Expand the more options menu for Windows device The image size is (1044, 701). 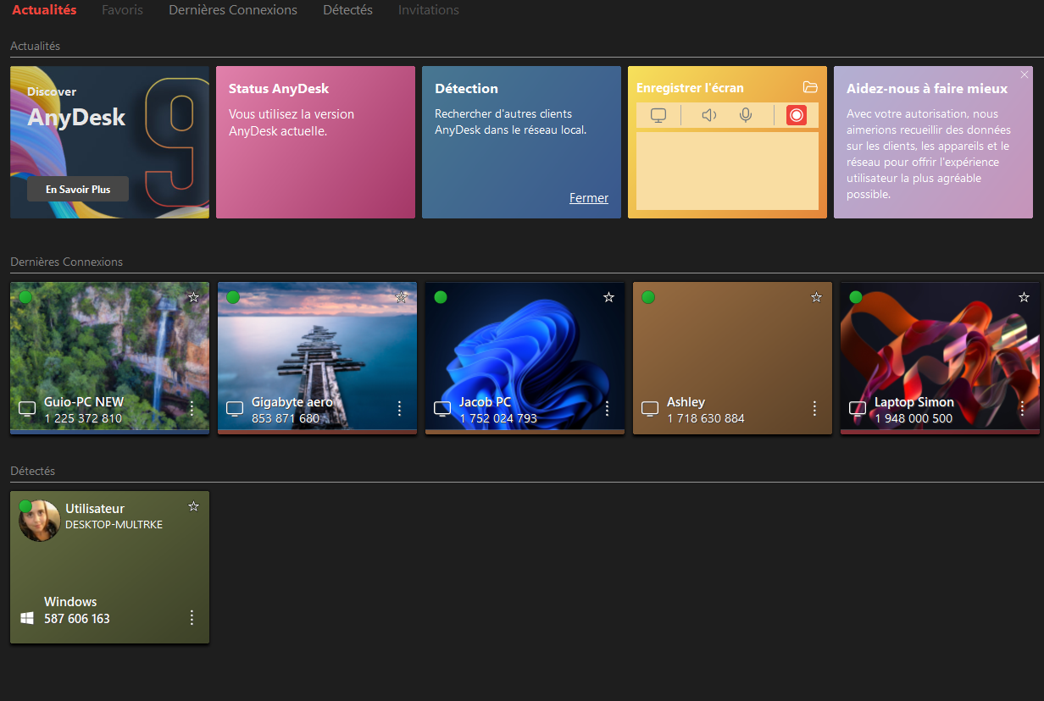(x=192, y=617)
